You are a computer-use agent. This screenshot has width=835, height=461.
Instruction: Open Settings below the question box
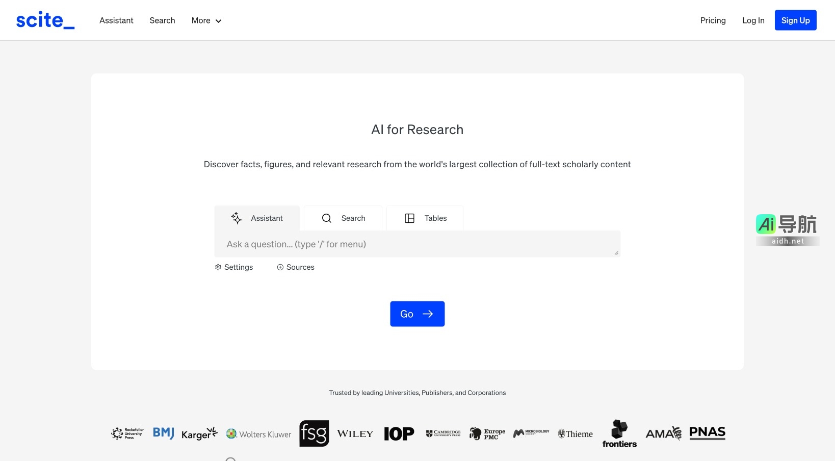pyautogui.click(x=234, y=267)
